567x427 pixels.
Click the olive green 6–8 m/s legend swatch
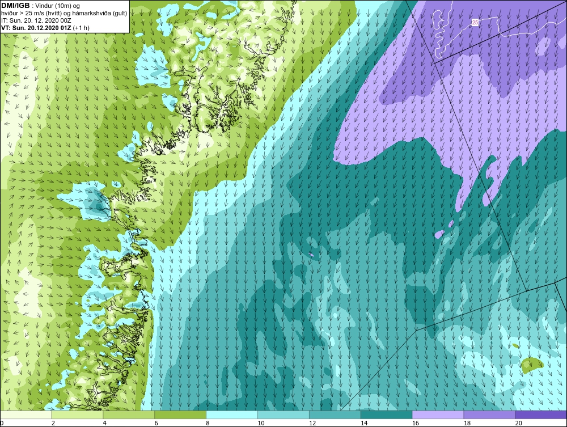coord(180,415)
